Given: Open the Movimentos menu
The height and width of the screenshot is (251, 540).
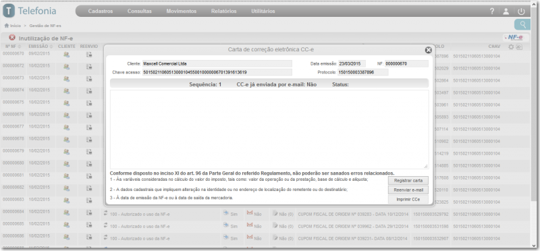Looking at the screenshot, I should 182,11.
